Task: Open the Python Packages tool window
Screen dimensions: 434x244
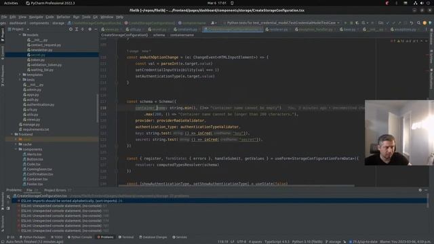Action: coord(32,237)
